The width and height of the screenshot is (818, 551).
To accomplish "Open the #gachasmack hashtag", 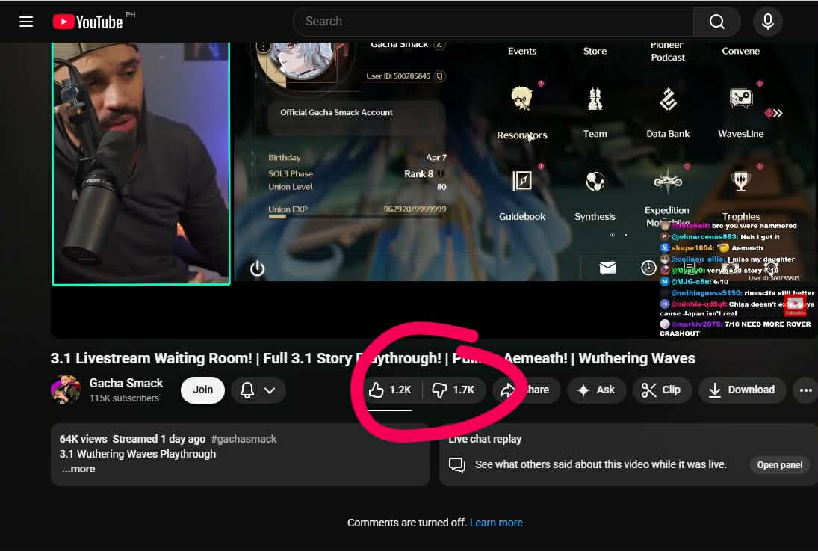I will 244,439.
